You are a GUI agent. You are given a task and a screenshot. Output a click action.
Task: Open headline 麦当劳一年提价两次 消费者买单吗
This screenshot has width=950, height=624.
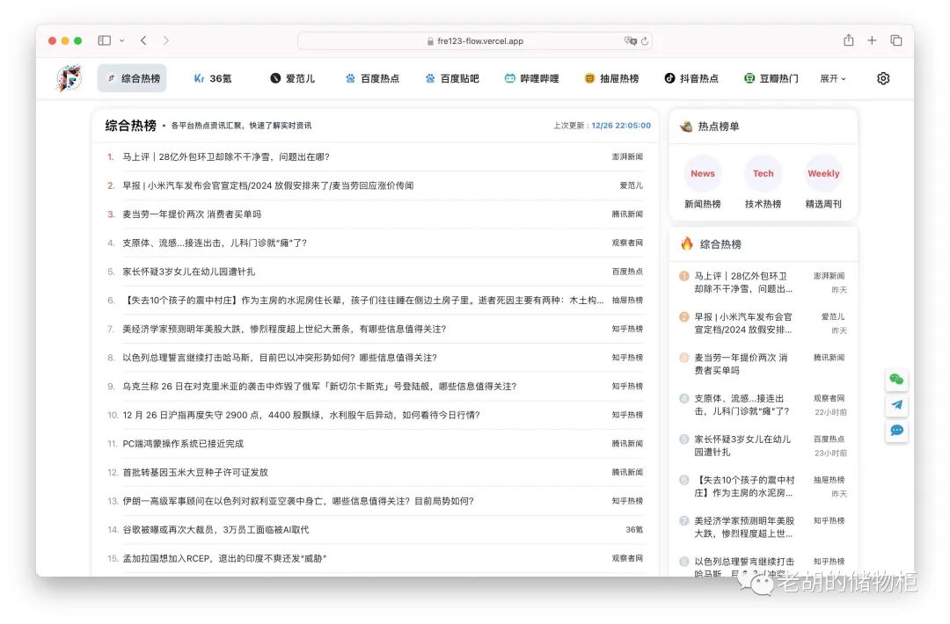pyautogui.click(x=192, y=214)
